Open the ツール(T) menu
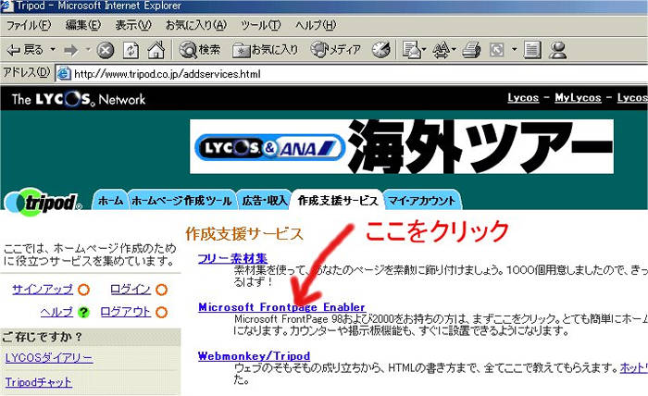Viewport: 648px width, 396px height. pos(261,25)
